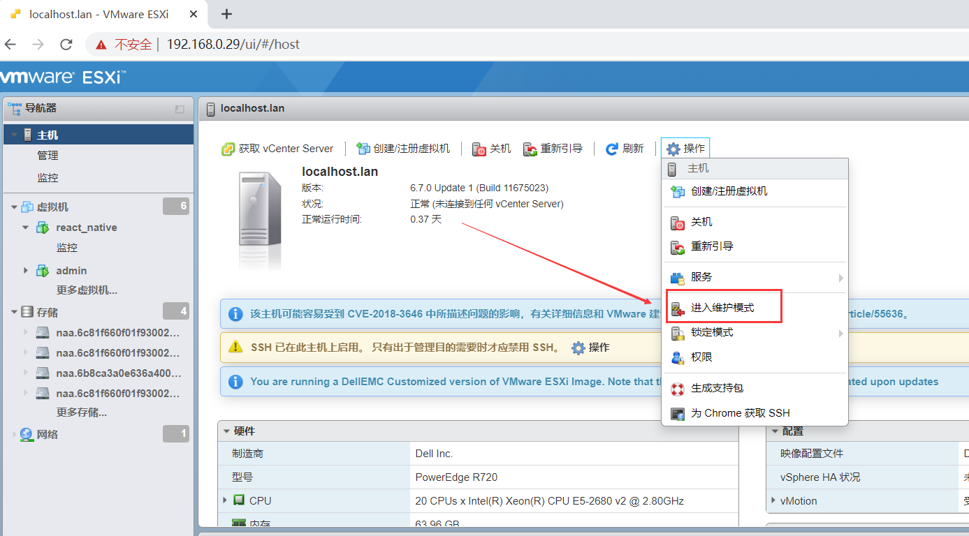Collapse the 虚拟机 section in navigator
Screen dimensions: 969x536
(x=13, y=206)
